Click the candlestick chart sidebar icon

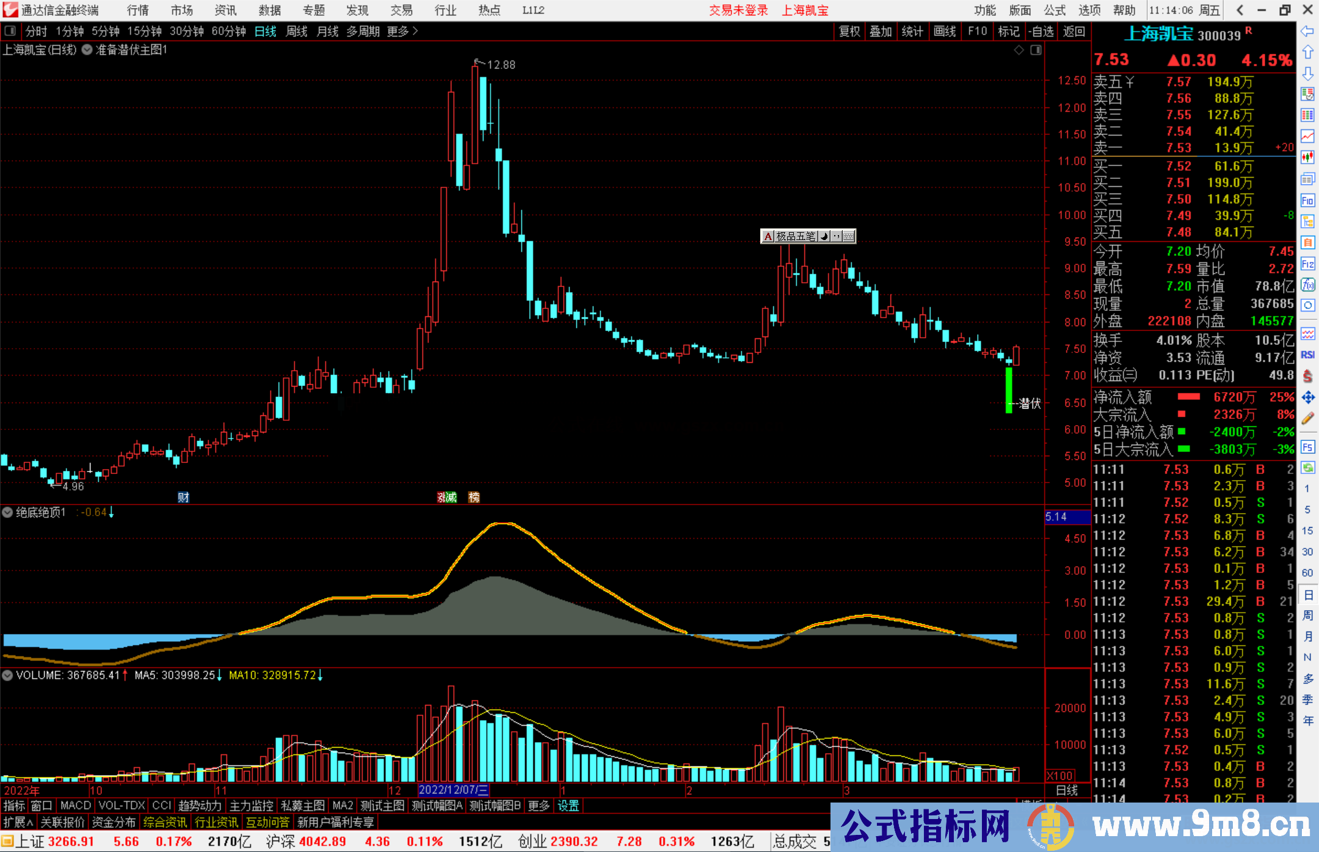coord(1307,157)
